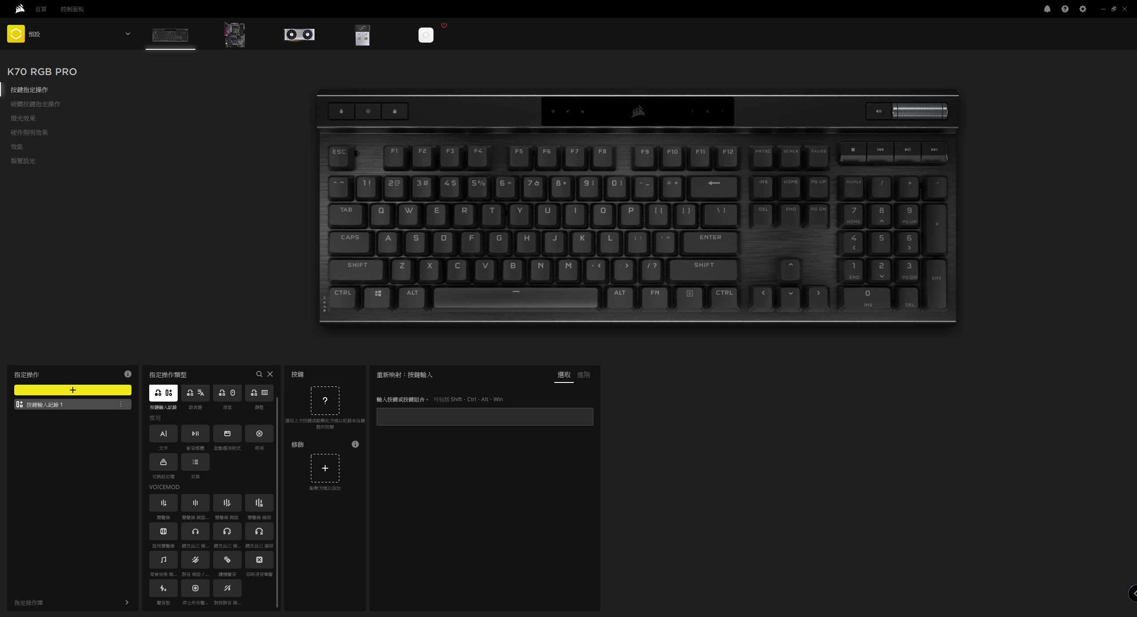The image size is (1137, 617).
Task: Select the 滑鼠 mouse remap type
Action: pyautogui.click(x=227, y=393)
